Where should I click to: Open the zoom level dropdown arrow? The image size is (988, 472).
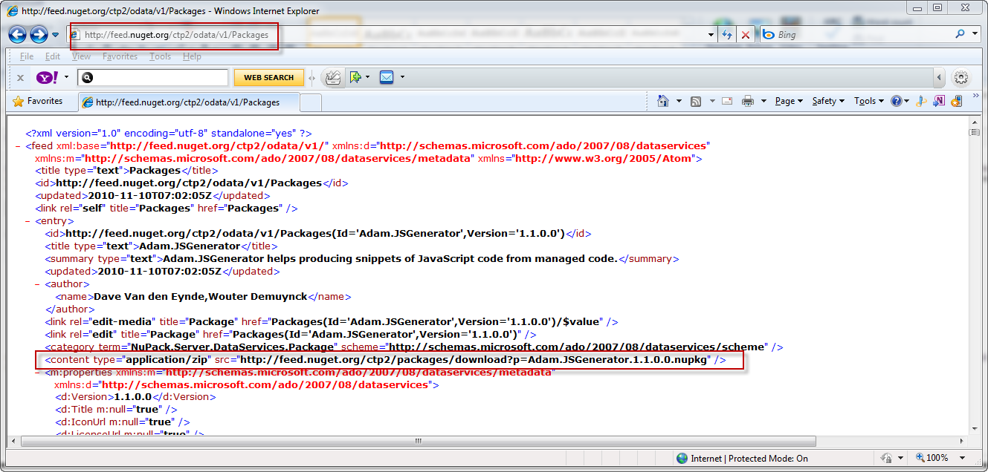pos(963,459)
